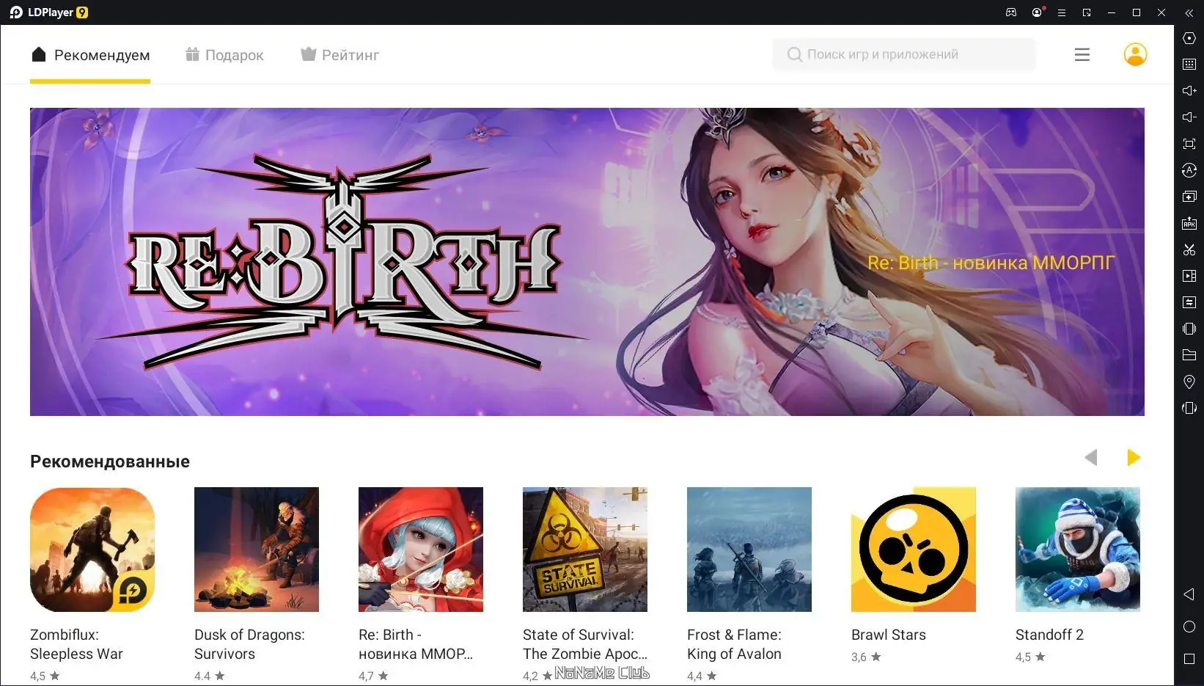This screenshot has height=686, width=1204.
Task: Click the gamepad icon in the title bar
Action: click(x=1011, y=12)
